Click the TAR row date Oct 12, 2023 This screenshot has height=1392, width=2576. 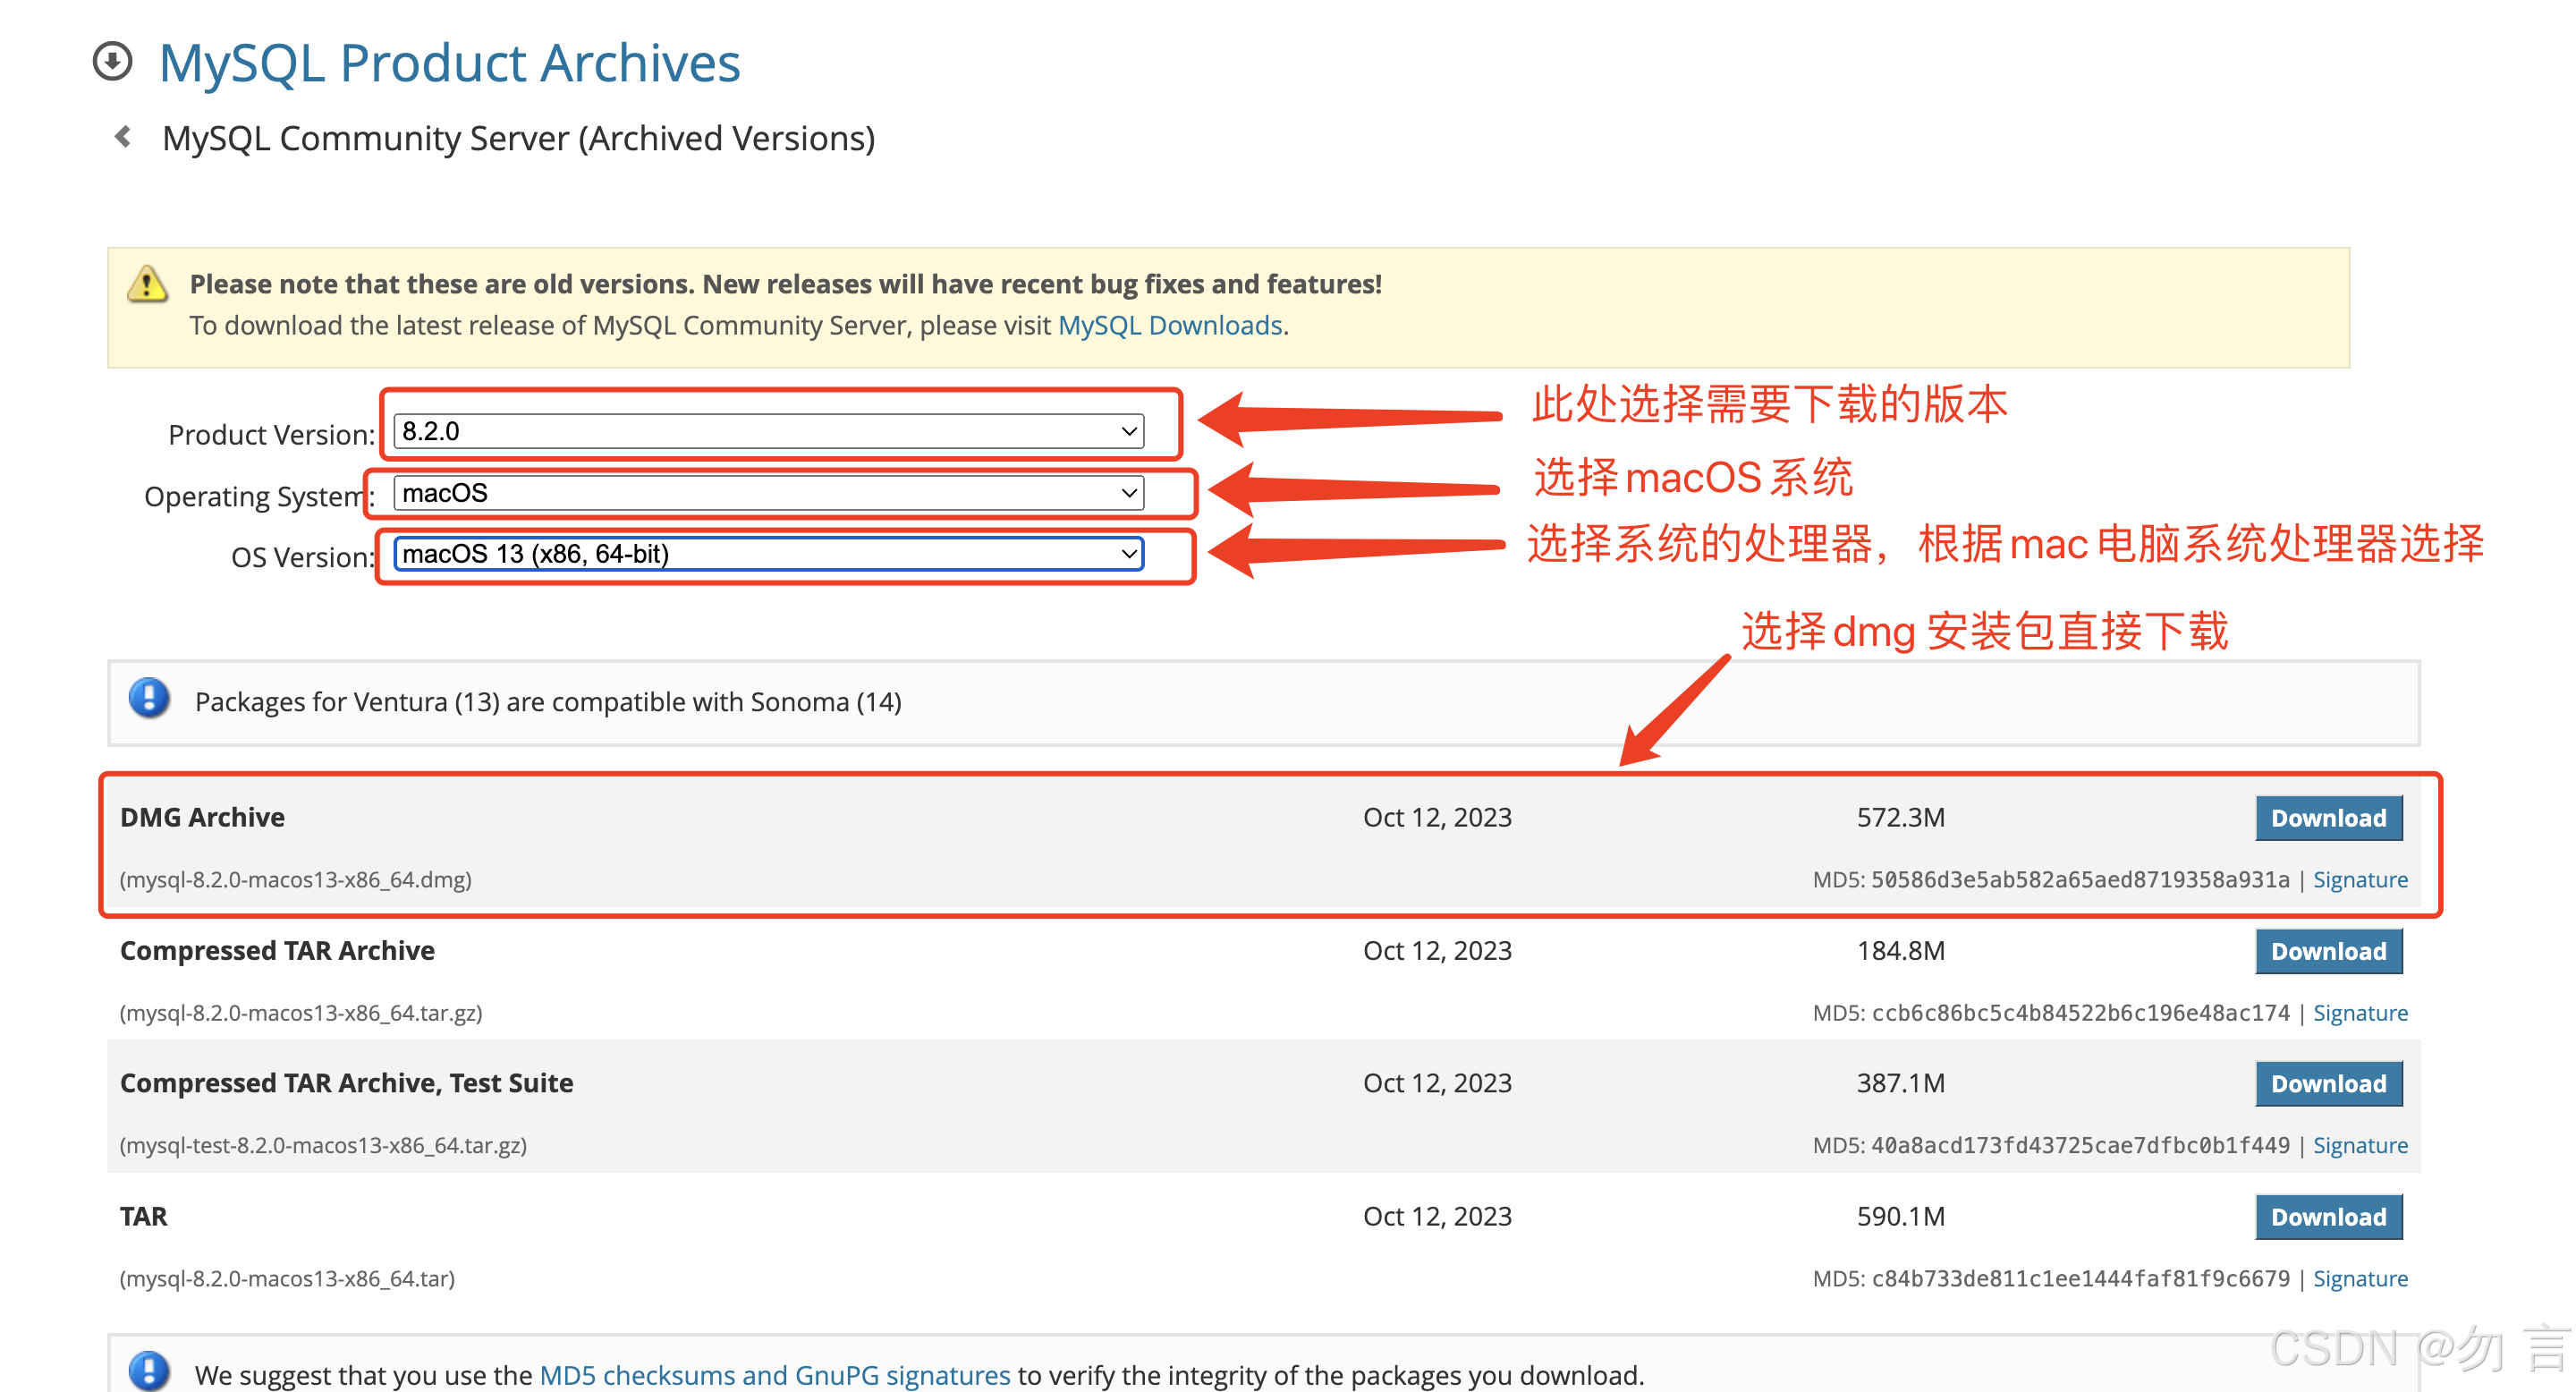(1437, 1216)
